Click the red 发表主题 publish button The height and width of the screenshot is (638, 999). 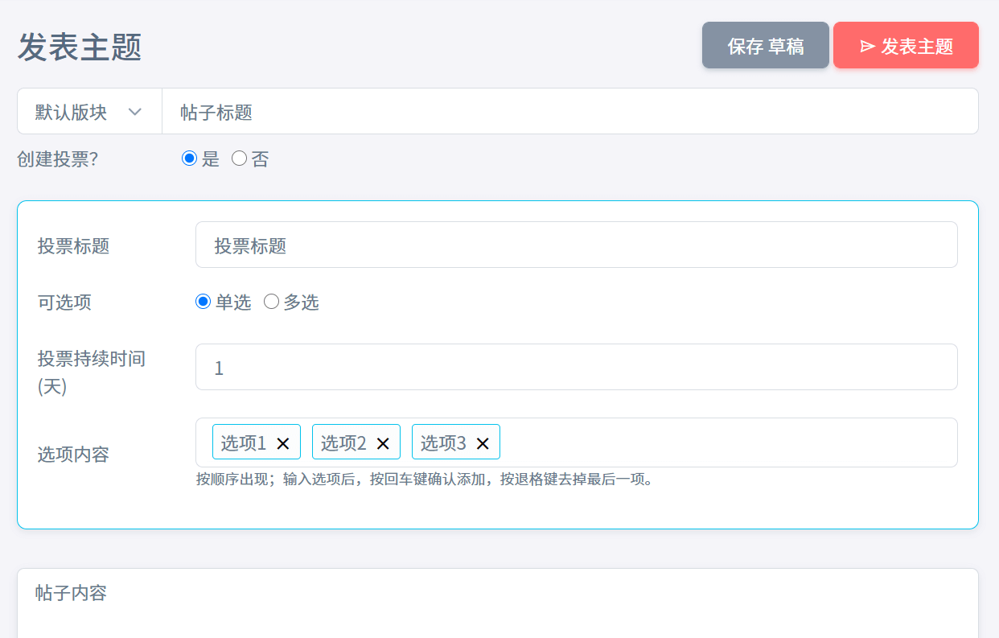tap(906, 46)
